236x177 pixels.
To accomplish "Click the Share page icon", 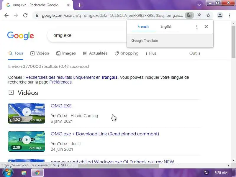I will pos(199,15).
